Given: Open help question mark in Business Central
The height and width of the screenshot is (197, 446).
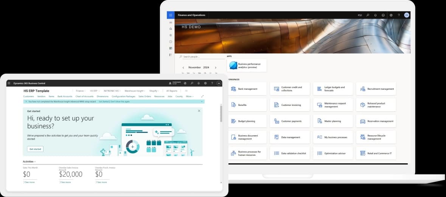Looking at the screenshot, I should [x=212, y=83].
